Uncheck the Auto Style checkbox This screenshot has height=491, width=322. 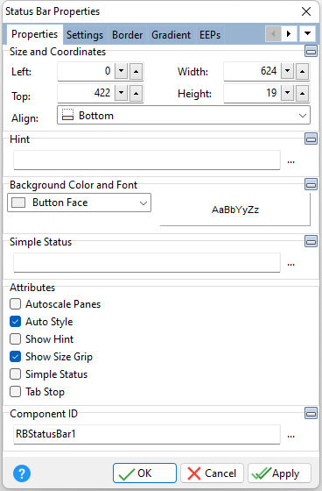tap(16, 321)
